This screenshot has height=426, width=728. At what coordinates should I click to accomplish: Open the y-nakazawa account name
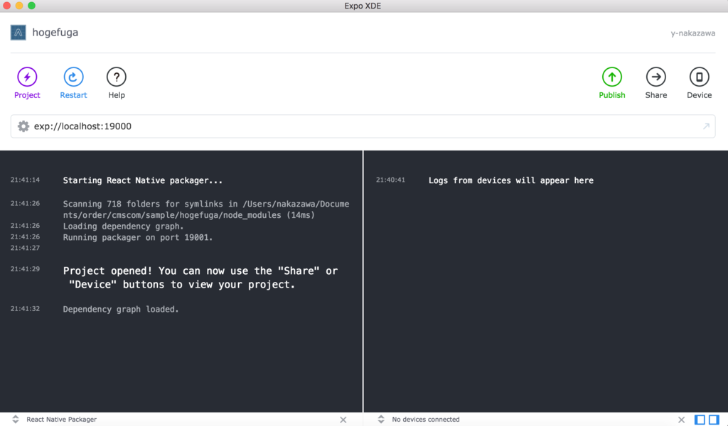pos(692,33)
